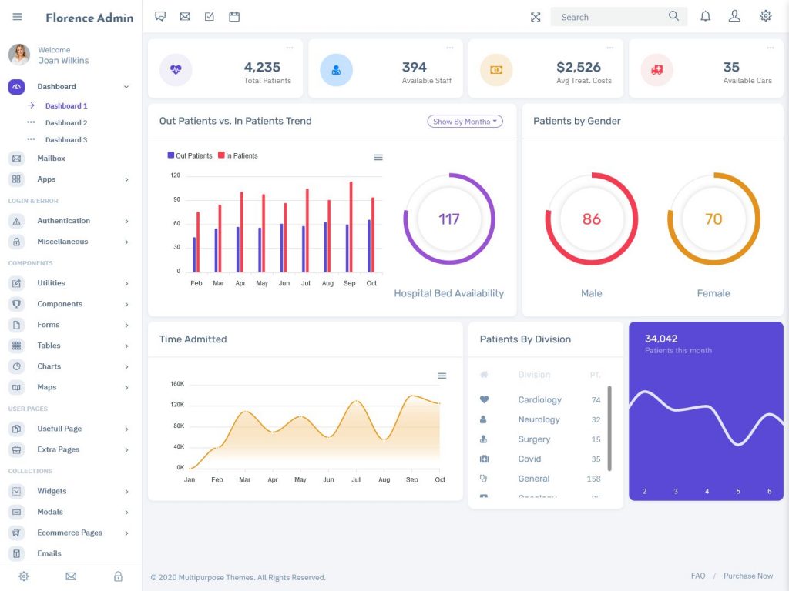Click inside the Search input field
Screen dimensions: 789x591
pyautogui.click(x=609, y=15)
